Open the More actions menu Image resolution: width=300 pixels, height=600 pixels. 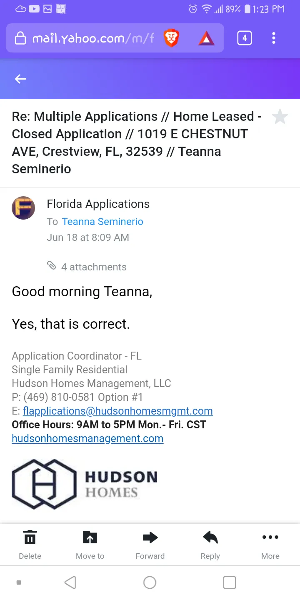270,544
